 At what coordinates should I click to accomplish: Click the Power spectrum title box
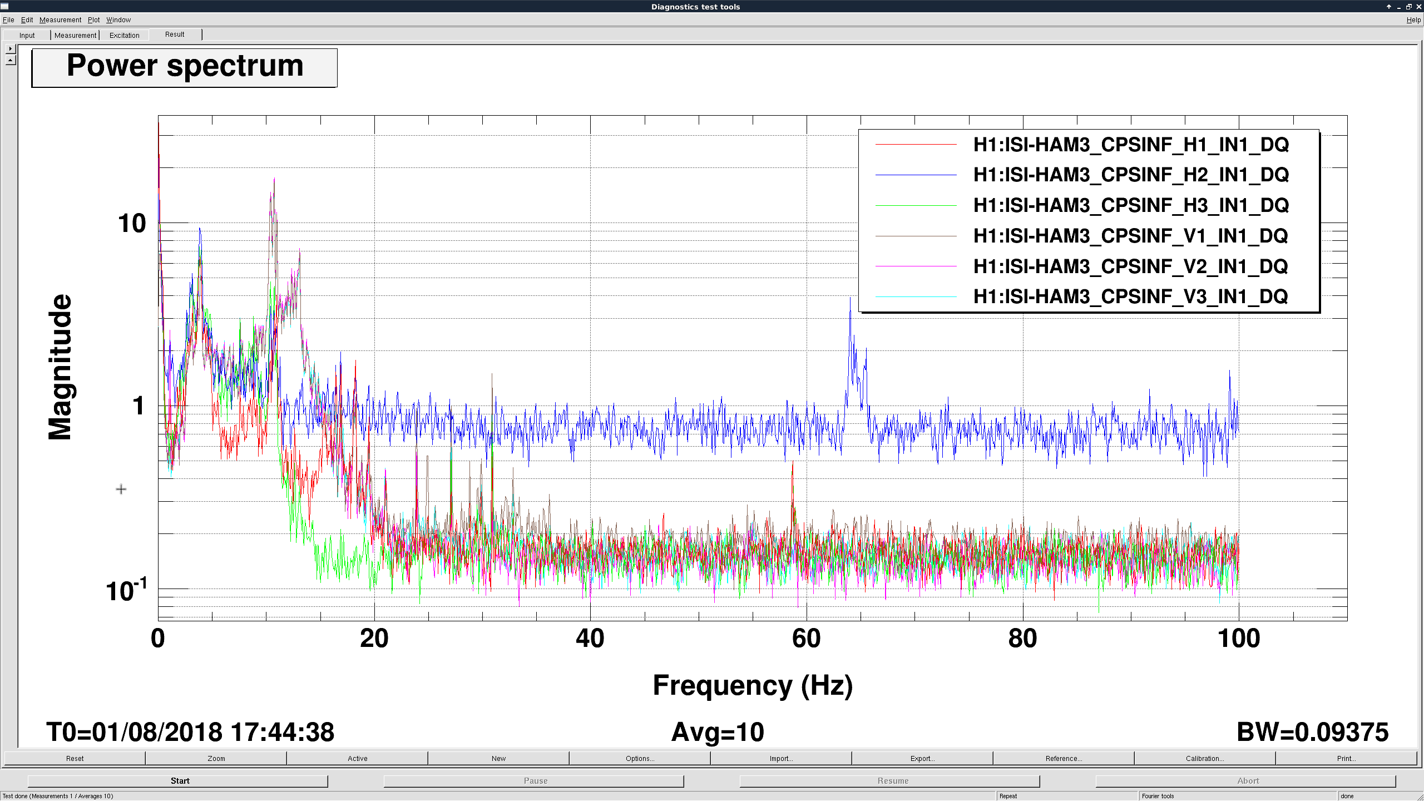(x=185, y=68)
